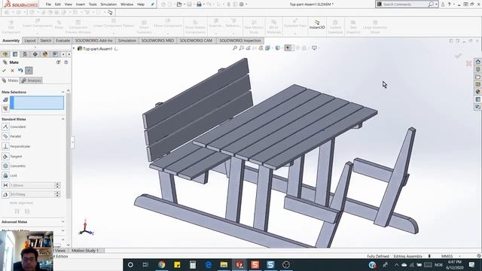Select the Parallel mate icon
482x271 pixels.
tap(5, 136)
